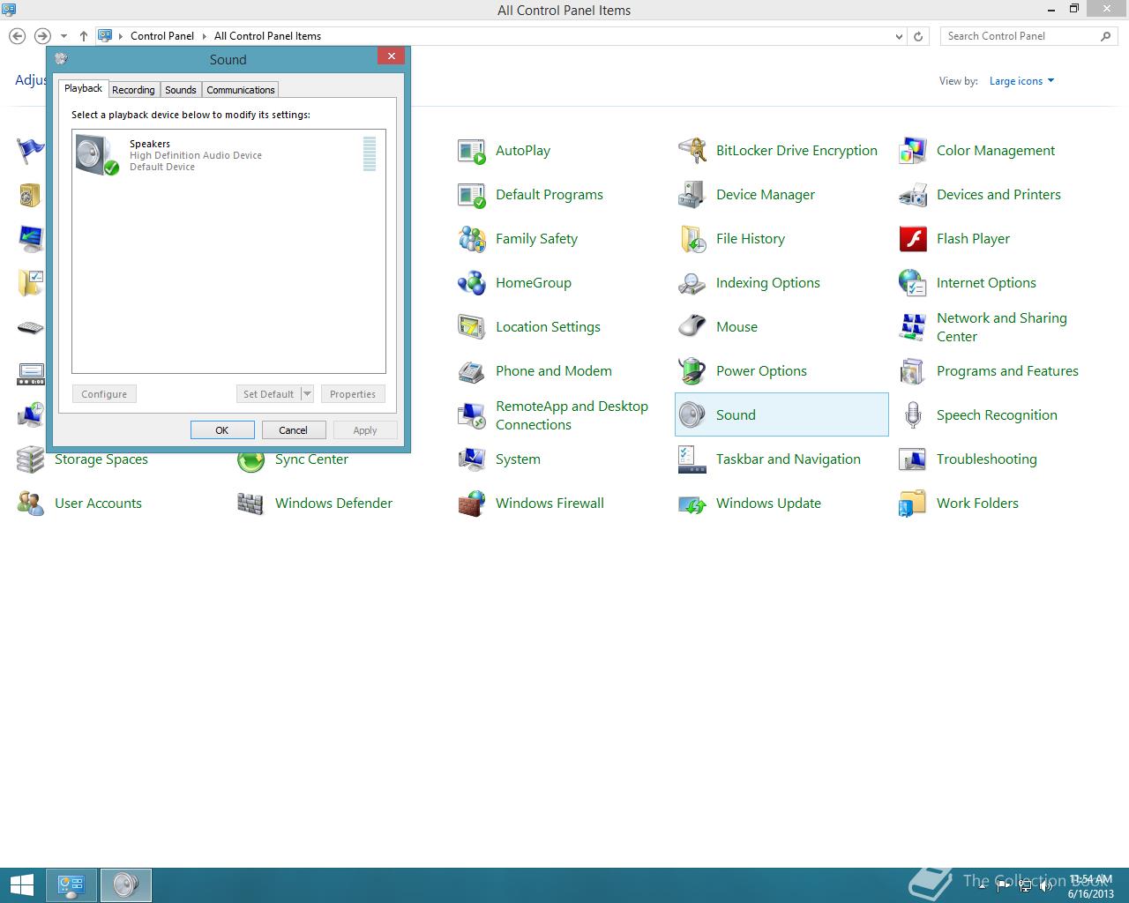Click the All Control Panel Items breadcrumb

coord(267,36)
